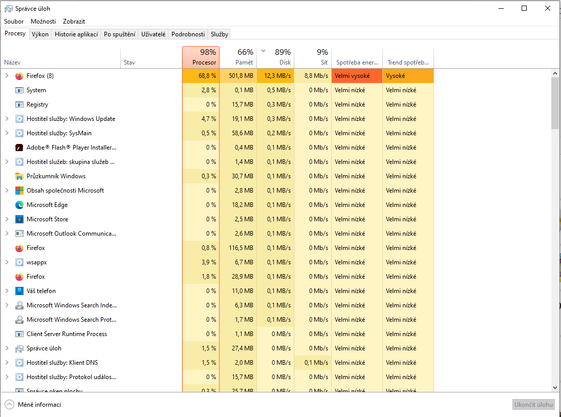Select the Client Server Runtime Process row
This screenshot has height=417, width=561.
(x=67, y=334)
